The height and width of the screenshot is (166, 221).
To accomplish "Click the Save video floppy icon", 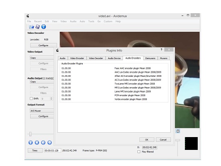I will tap(38, 27).
